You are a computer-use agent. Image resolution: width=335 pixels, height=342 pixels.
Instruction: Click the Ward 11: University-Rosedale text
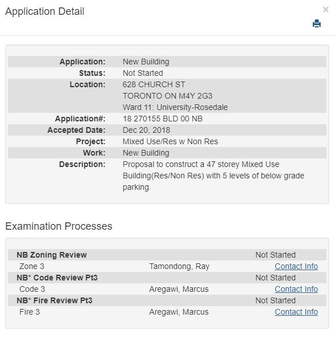point(175,107)
